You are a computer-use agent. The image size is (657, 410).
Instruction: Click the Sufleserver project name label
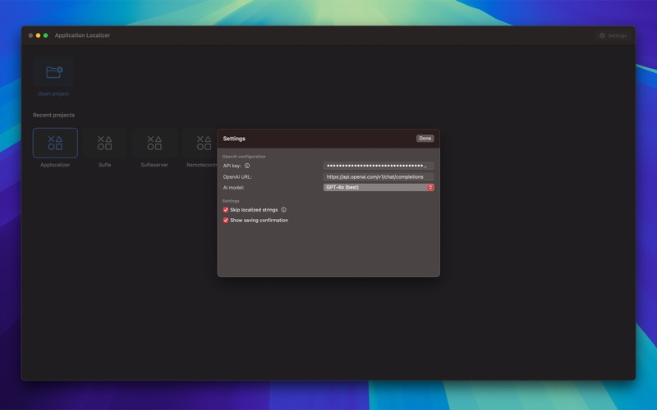(154, 165)
